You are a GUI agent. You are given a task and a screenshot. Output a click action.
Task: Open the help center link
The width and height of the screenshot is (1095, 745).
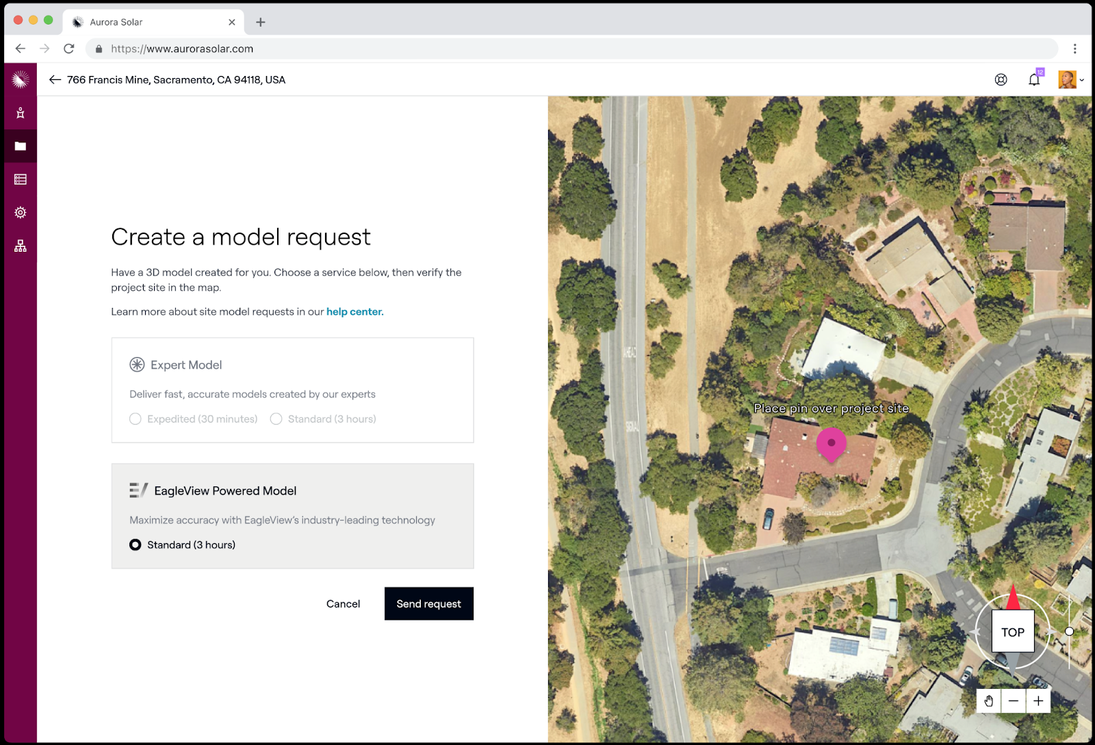coord(354,311)
